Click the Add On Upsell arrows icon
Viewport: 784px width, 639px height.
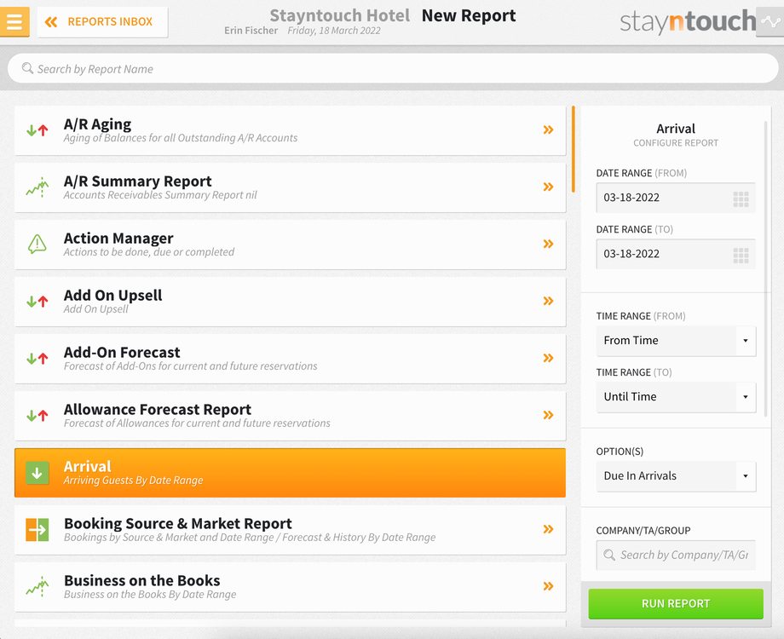pyautogui.click(x=37, y=302)
